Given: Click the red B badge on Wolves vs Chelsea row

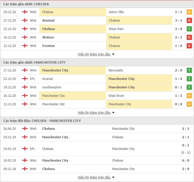Looking at the screenshot, I should [x=189, y=37].
